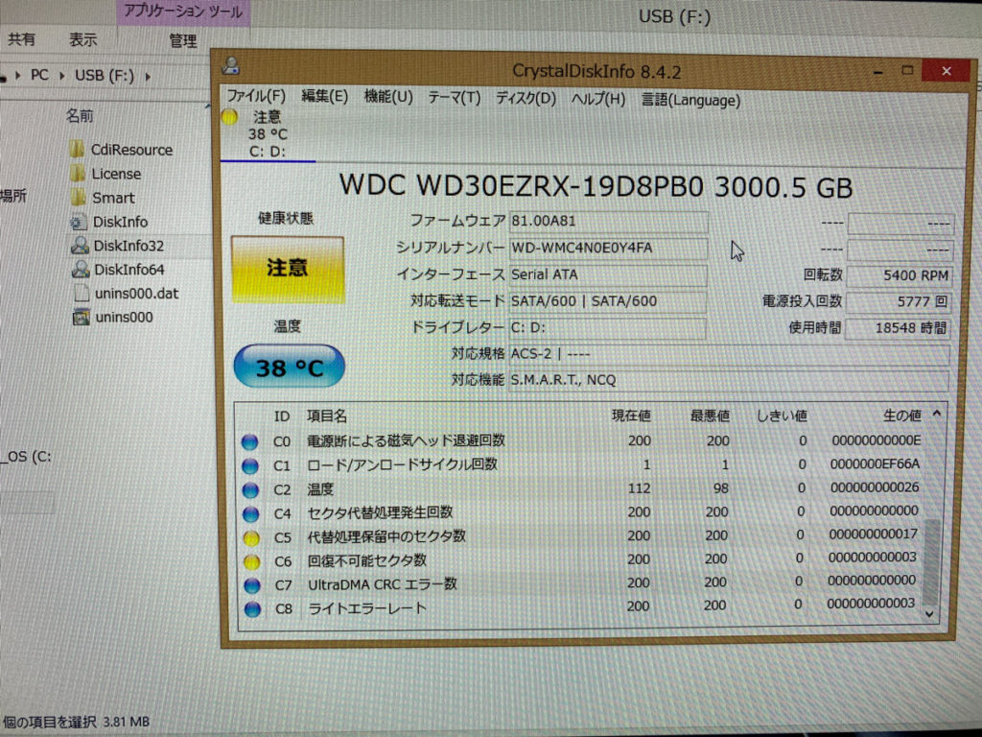982x737 pixels.
Task: Click the CrystalDiskInfo title bar app icon
Action: click(x=230, y=67)
